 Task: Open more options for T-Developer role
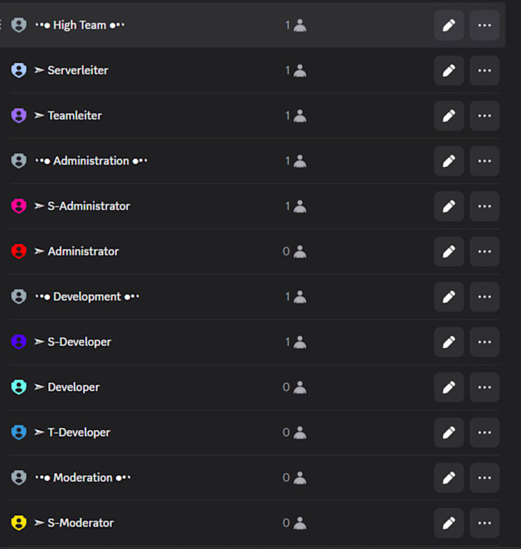pyautogui.click(x=484, y=432)
